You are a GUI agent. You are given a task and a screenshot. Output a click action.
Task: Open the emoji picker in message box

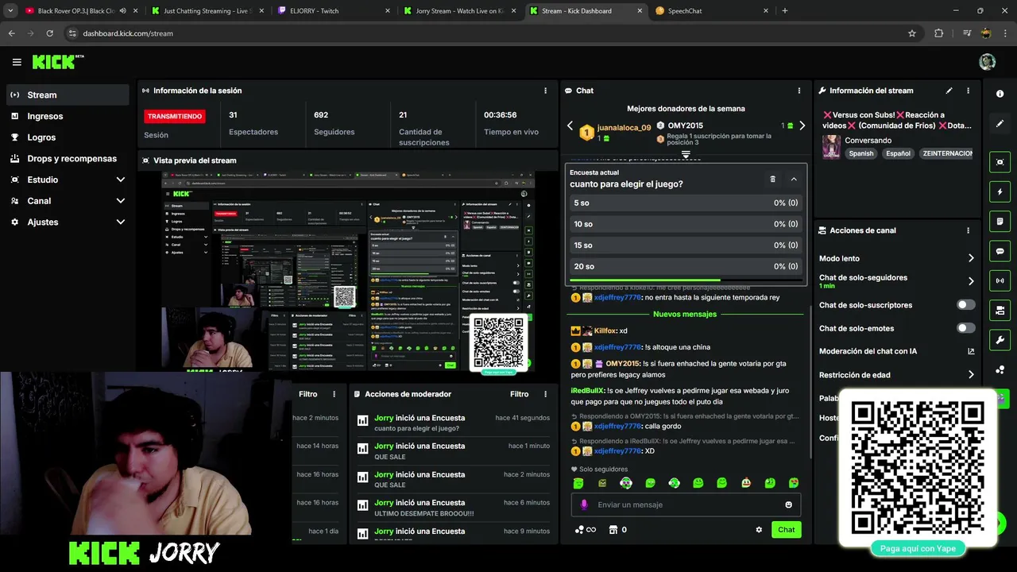(x=788, y=504)
